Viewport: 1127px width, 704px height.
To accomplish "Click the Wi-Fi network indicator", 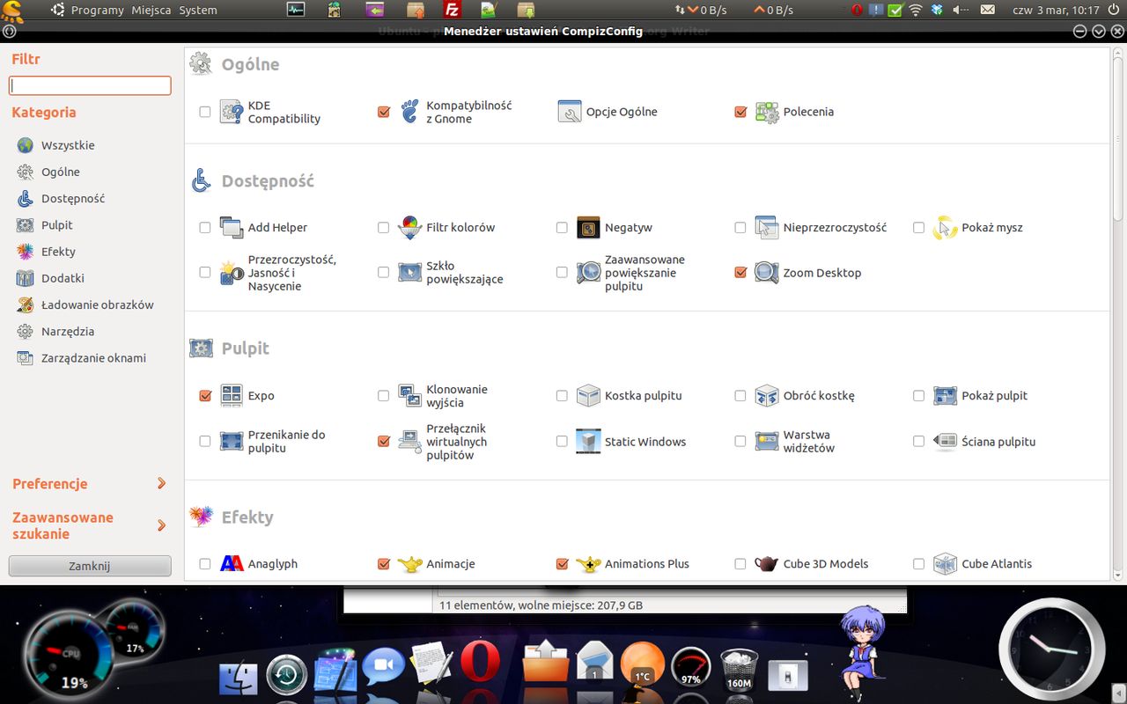I will click(916, 11).
